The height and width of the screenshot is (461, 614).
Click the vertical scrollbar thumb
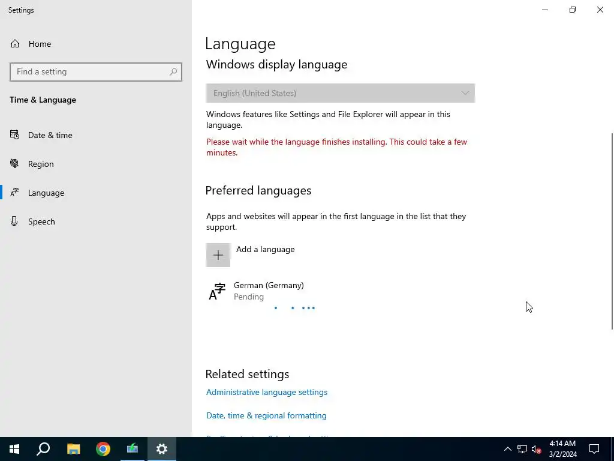click(612, 231)
